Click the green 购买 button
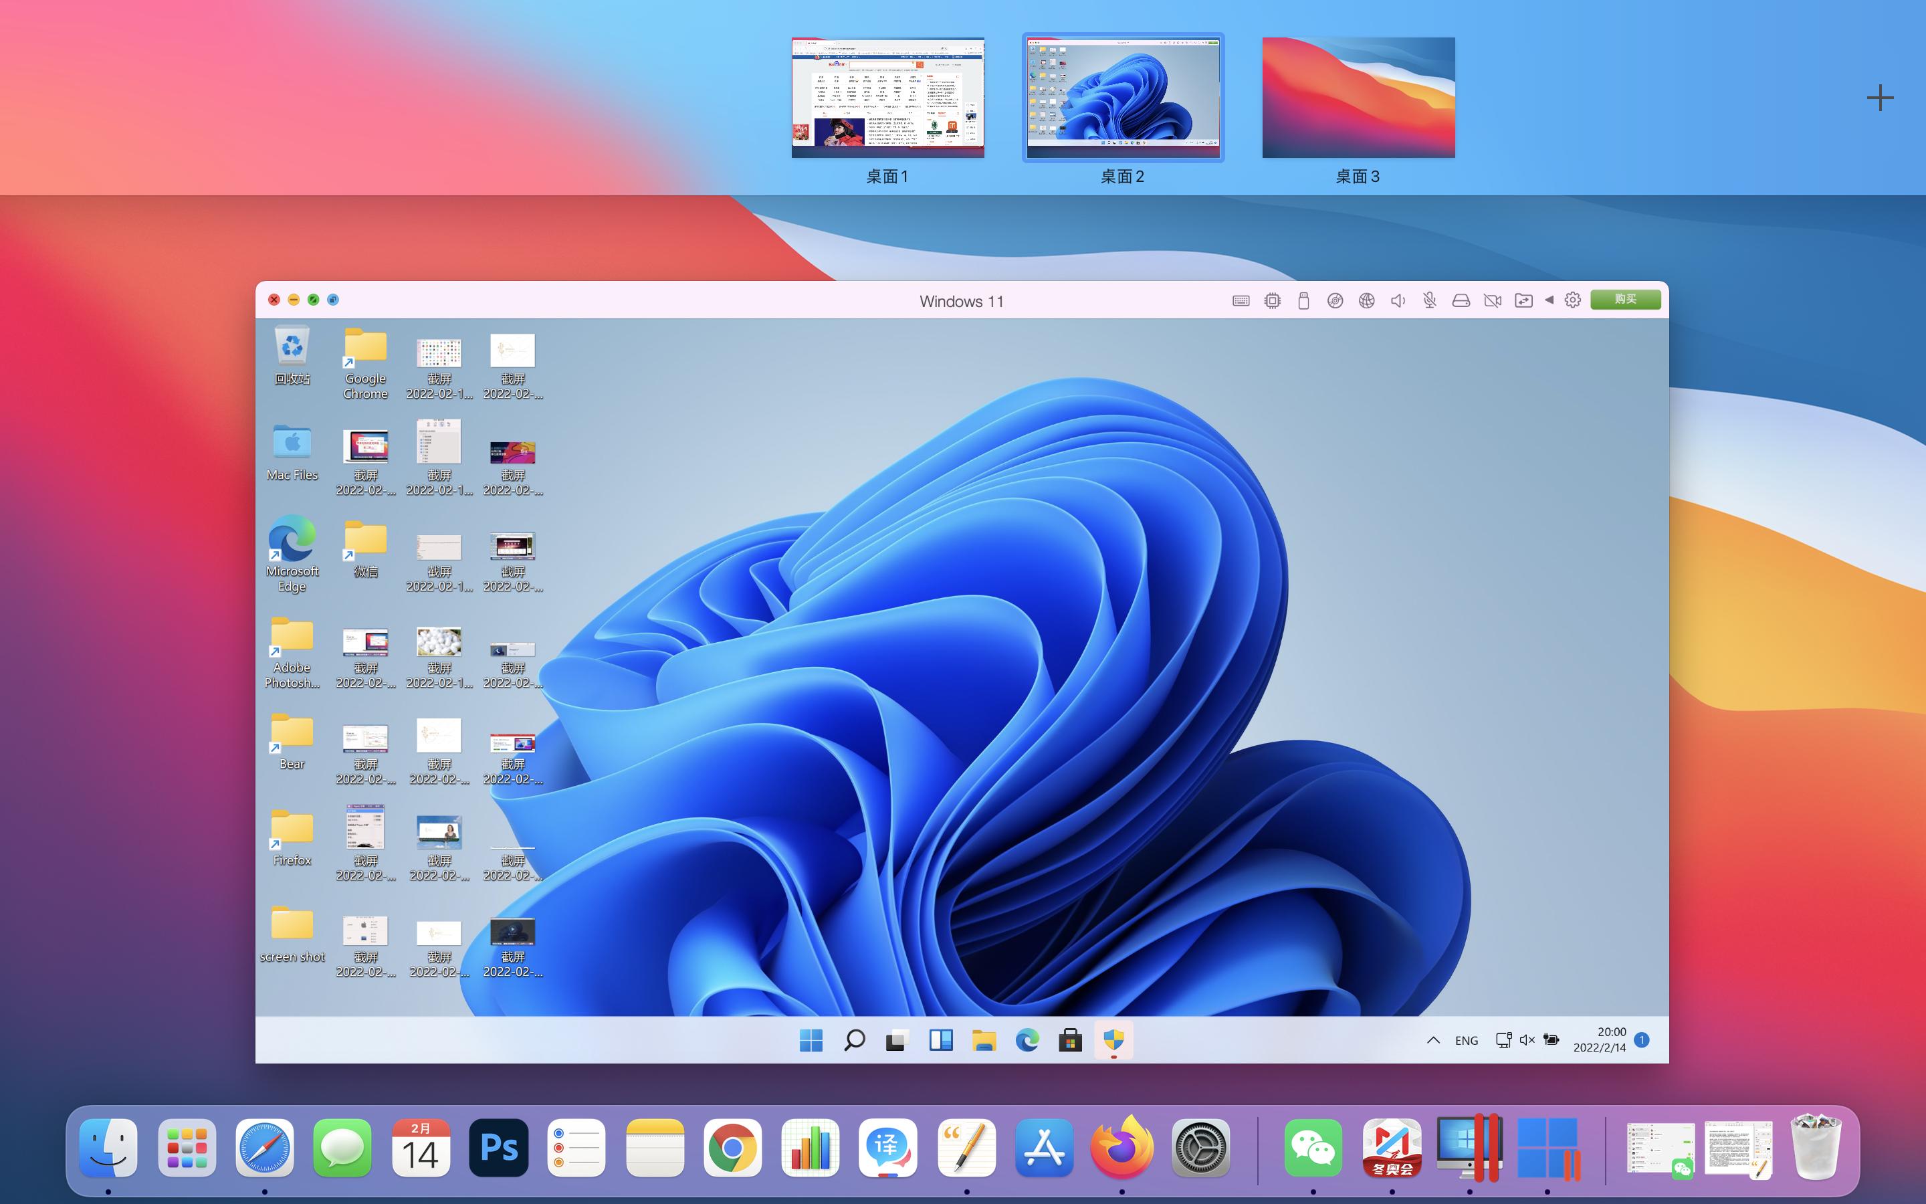Screen dimensions: 1926x1204 [x=1625, y=300]
